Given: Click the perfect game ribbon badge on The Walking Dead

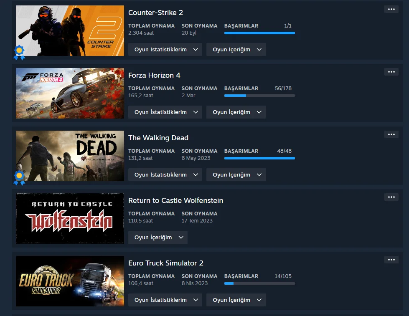Looking at the screenshot, I should coord(19,178).
